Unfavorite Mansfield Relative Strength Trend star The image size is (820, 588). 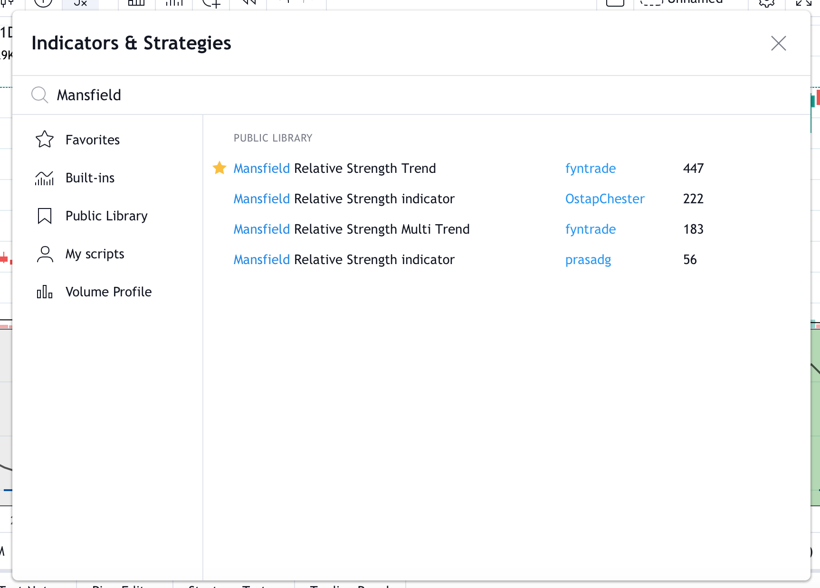click(219, 168)
